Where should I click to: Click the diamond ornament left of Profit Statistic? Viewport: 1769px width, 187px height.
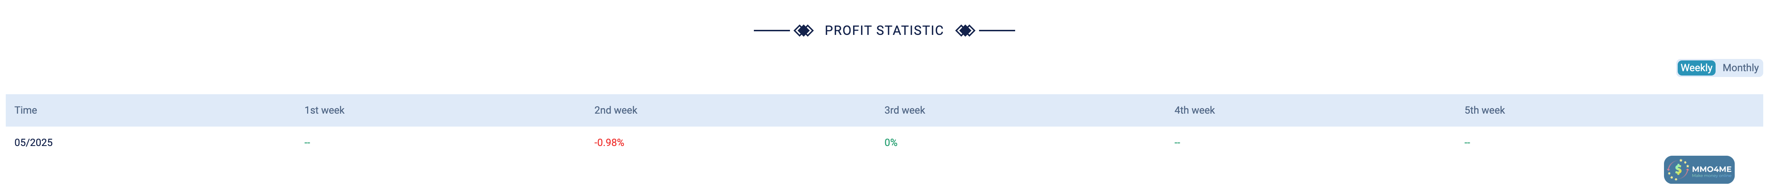[803, 31]
